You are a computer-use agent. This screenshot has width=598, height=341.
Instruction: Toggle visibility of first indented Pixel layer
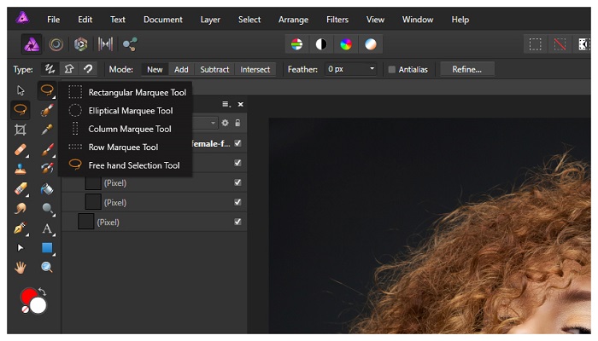(237, 182)
